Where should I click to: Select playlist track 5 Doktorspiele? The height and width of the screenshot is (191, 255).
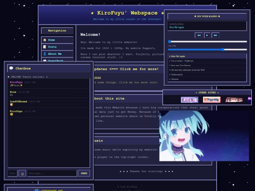coord(207,75)
